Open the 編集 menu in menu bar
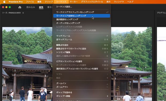Screen dimensions: 166x101 [39, 2]
